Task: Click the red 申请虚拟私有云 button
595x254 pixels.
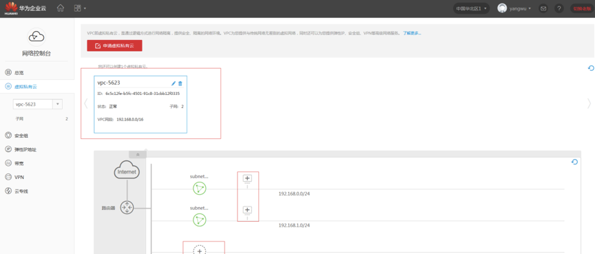Action: 114,45
